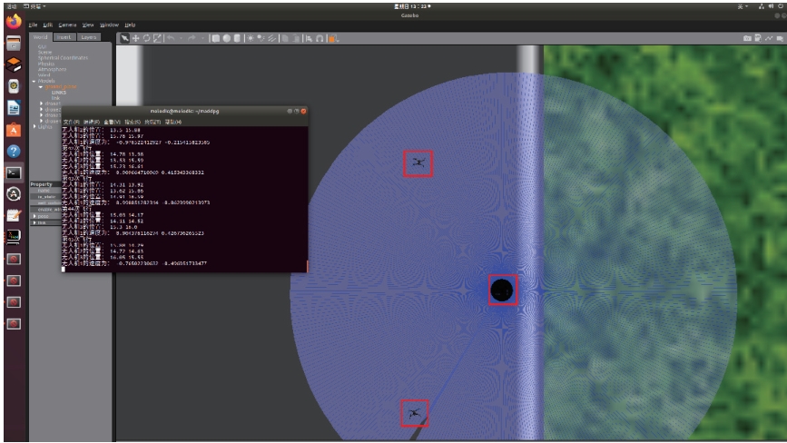Click the Activities button in top bar
787x443 pixels.
[x=12, y=6]
